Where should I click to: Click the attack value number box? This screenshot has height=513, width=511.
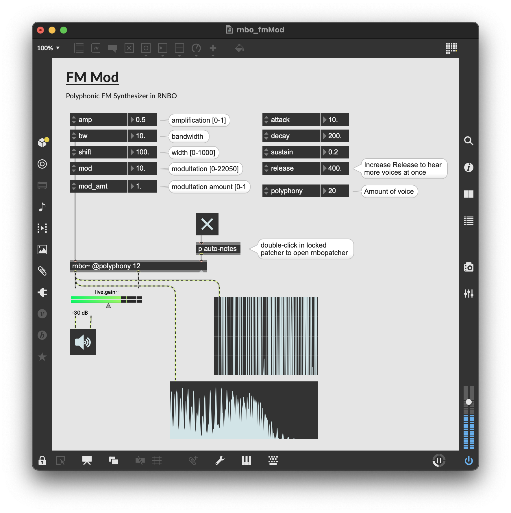point(335,120)
